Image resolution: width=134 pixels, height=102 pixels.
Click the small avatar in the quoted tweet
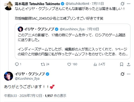[20, 29]
